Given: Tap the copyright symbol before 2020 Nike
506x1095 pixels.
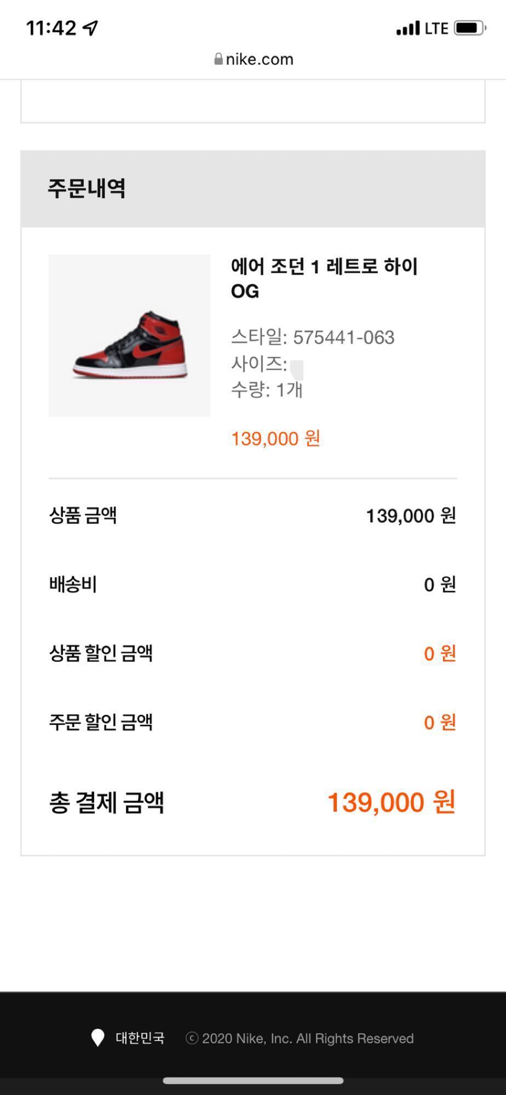Looking at the screenshot, I should tap(192, 1038).
